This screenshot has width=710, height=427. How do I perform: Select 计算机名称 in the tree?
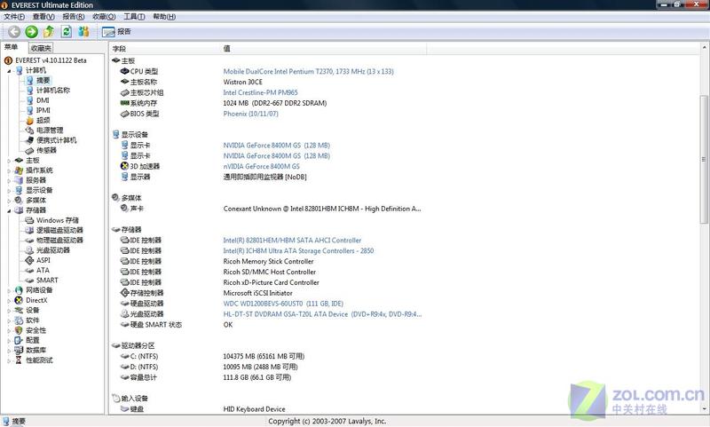coord(53,91)
